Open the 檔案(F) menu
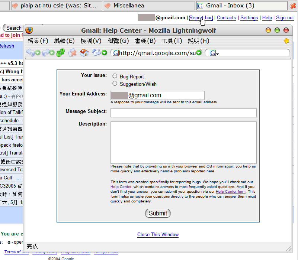This screenshot has height=260, width=298. pyautogui.click(x=38, y=41)
